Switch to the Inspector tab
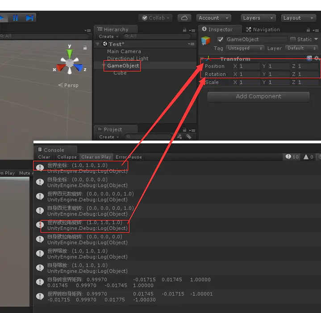 pos(220,29)
